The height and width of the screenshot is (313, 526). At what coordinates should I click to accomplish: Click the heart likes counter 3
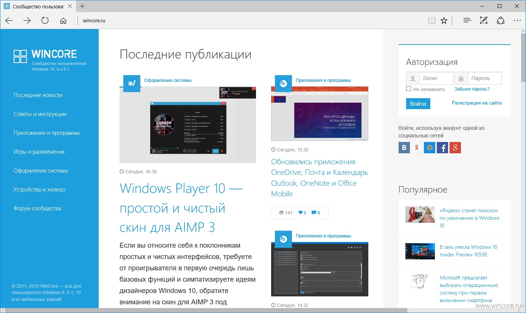[302, 213]
